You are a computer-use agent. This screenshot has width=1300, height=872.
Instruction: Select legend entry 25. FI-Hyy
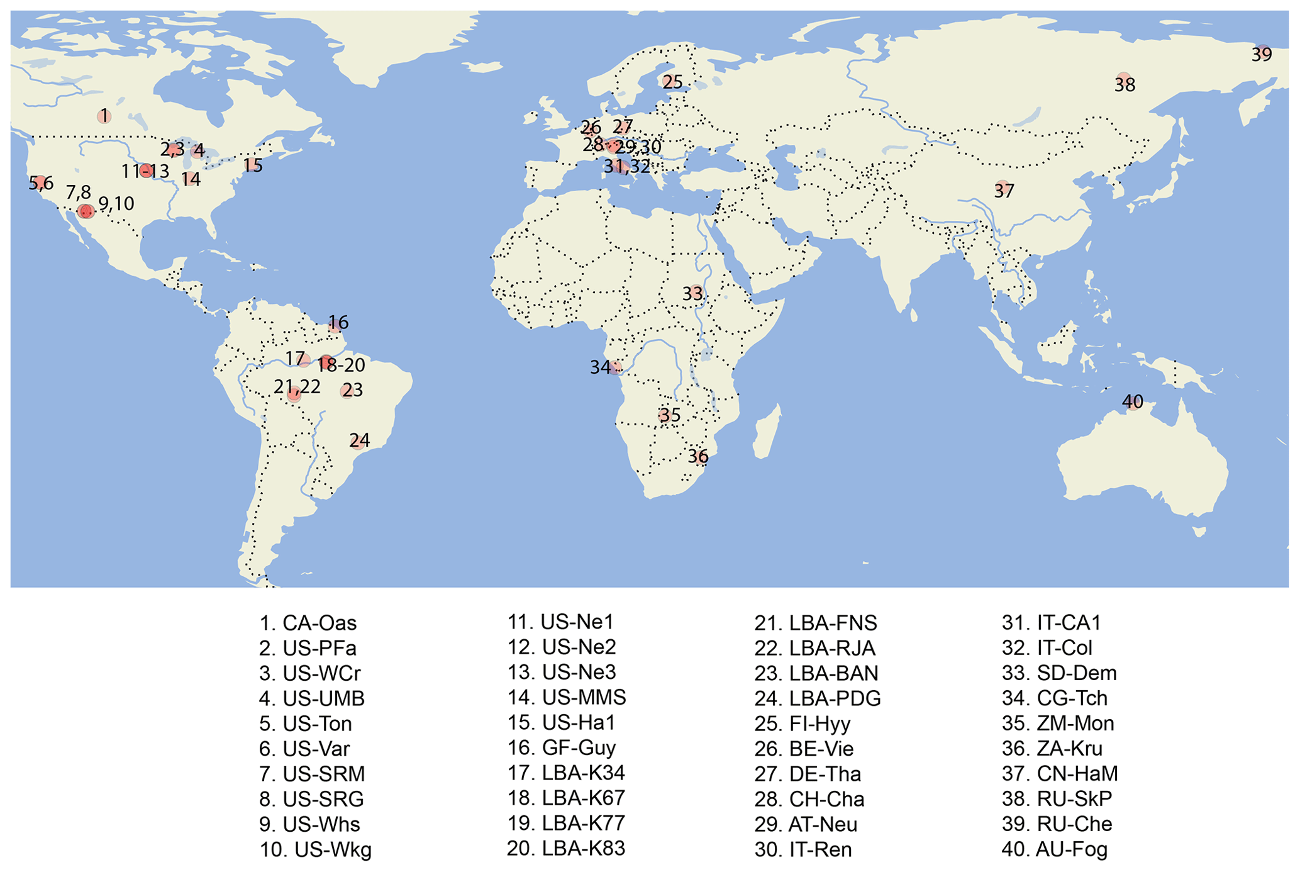pos(803,724)
